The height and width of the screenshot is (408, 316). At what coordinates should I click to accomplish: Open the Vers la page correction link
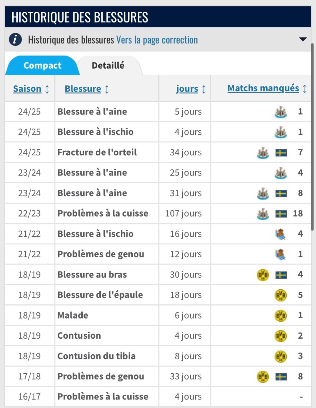[157, 40]
